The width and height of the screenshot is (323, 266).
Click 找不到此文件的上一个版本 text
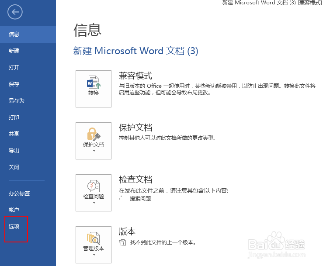tap(163, 242)
